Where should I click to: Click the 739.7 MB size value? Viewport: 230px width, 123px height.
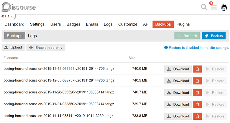(x=140, y=104)
